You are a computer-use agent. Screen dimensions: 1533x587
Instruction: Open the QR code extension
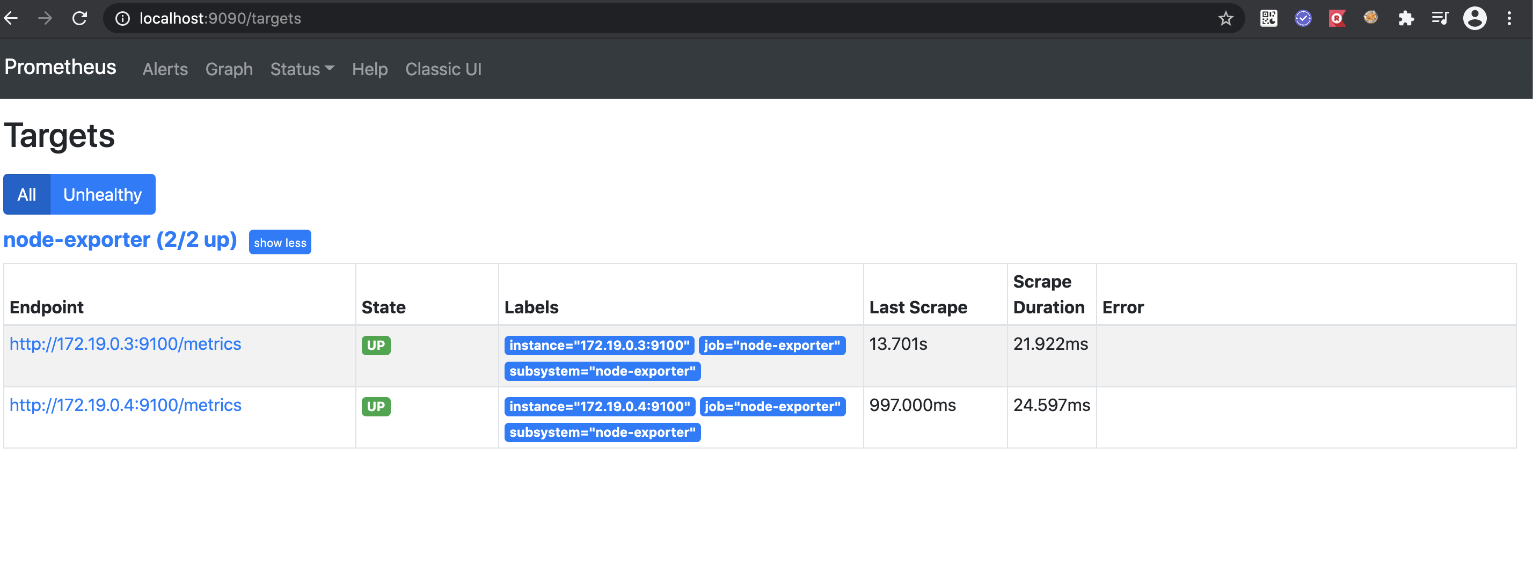tap(1268, 18)
